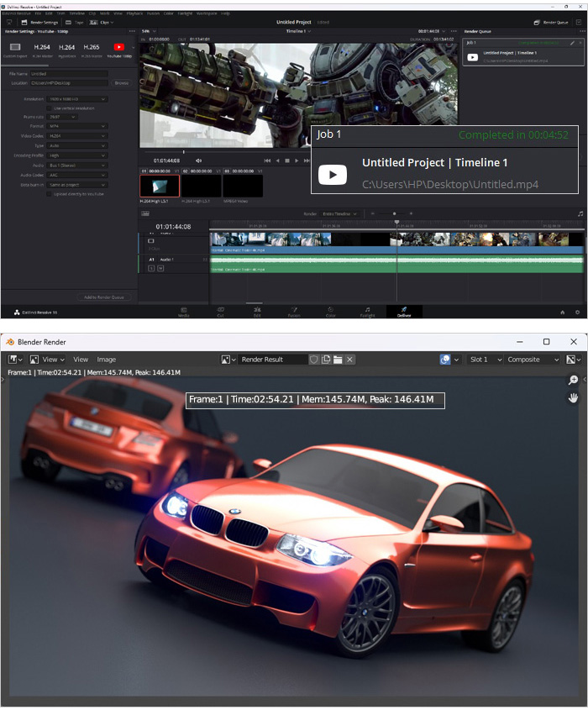This screenshot has width=588, height=710.
Task: Click the viewer scrubber bar playhead
Action: pyautogui.click(x=183, y=152)
